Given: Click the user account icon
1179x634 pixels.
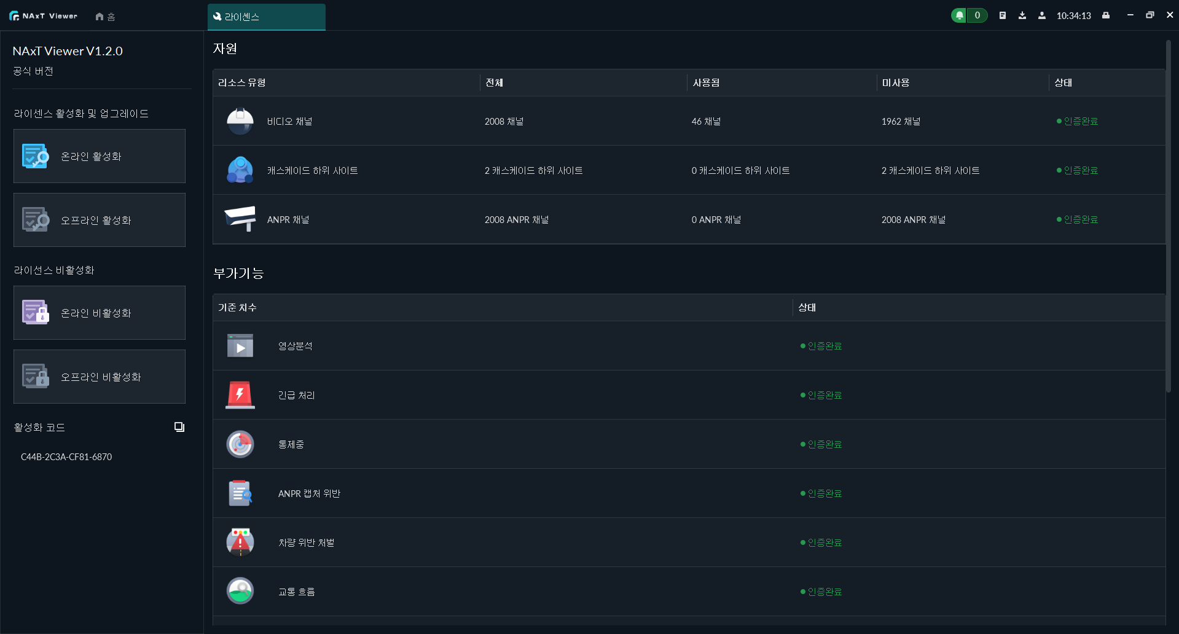Looking at the screenshot, I should (x=1042, y=16).
